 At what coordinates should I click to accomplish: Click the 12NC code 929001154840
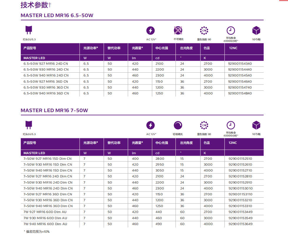tap(240, 93)
